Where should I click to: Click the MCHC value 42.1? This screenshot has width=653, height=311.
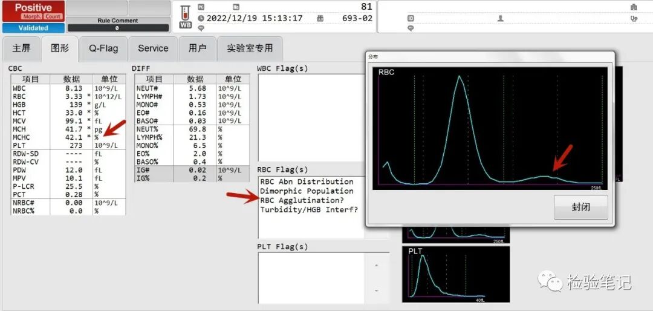(74, 137)
